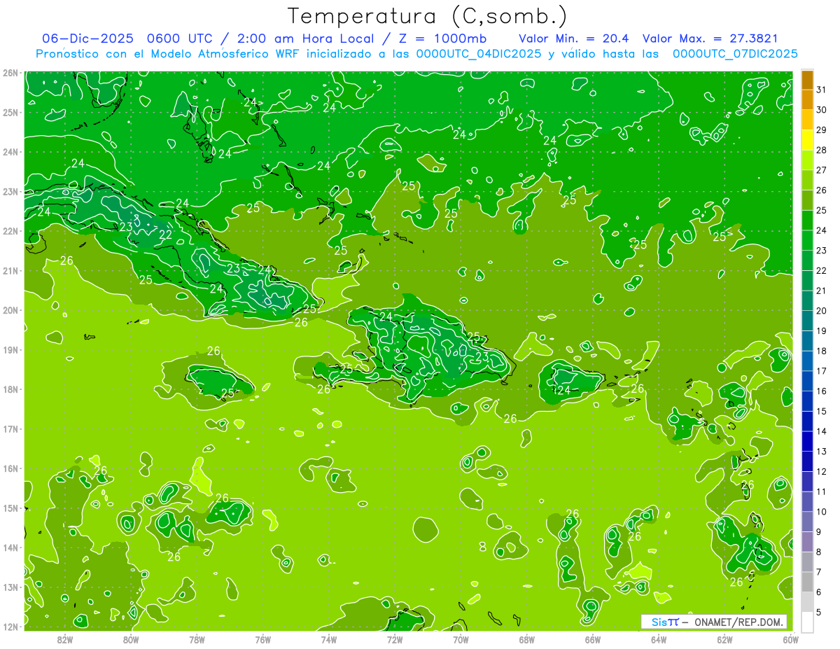
Task: Click legend swatch between 20 and 21
Action: pos(807,301)
